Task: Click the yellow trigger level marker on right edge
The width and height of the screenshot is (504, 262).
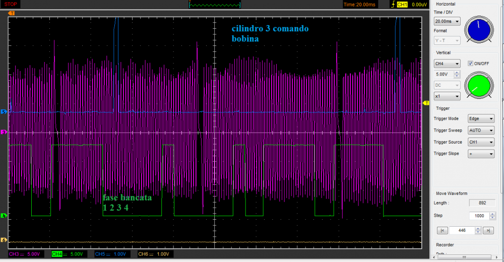Action: tap(426, 103)
